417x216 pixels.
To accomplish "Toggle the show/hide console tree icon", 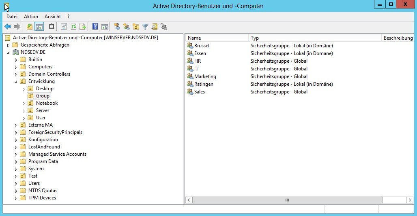I will [39, 27].
